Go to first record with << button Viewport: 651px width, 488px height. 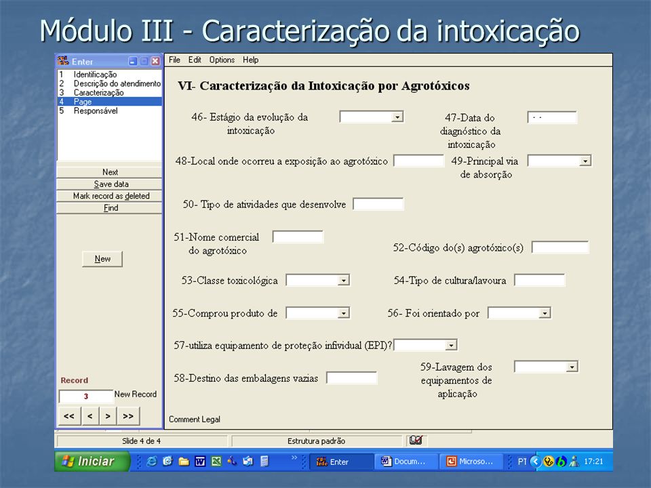tap(69, 416)
